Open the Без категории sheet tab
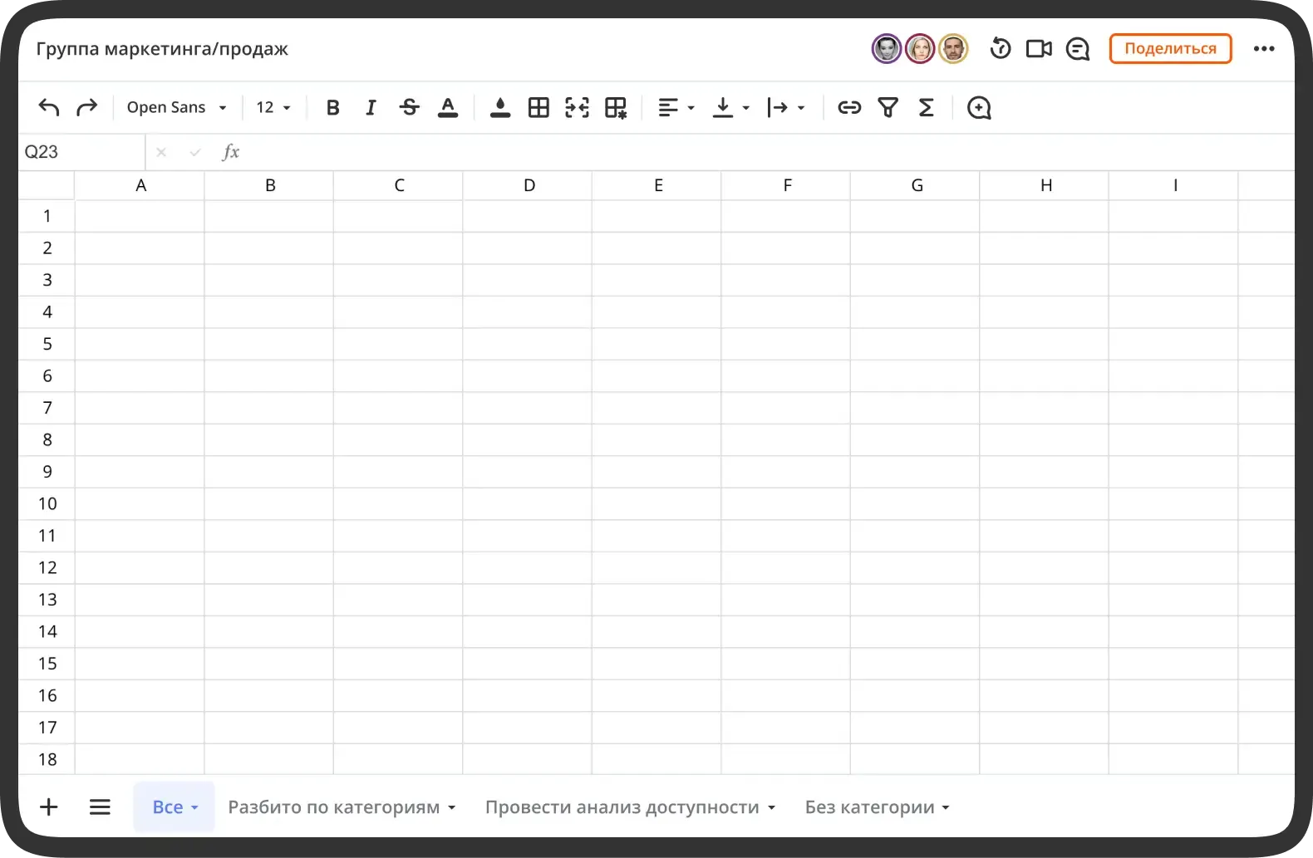The image size is (1313, 858). coord(876,807)
